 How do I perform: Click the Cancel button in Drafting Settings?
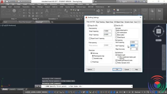click(127, 69)
